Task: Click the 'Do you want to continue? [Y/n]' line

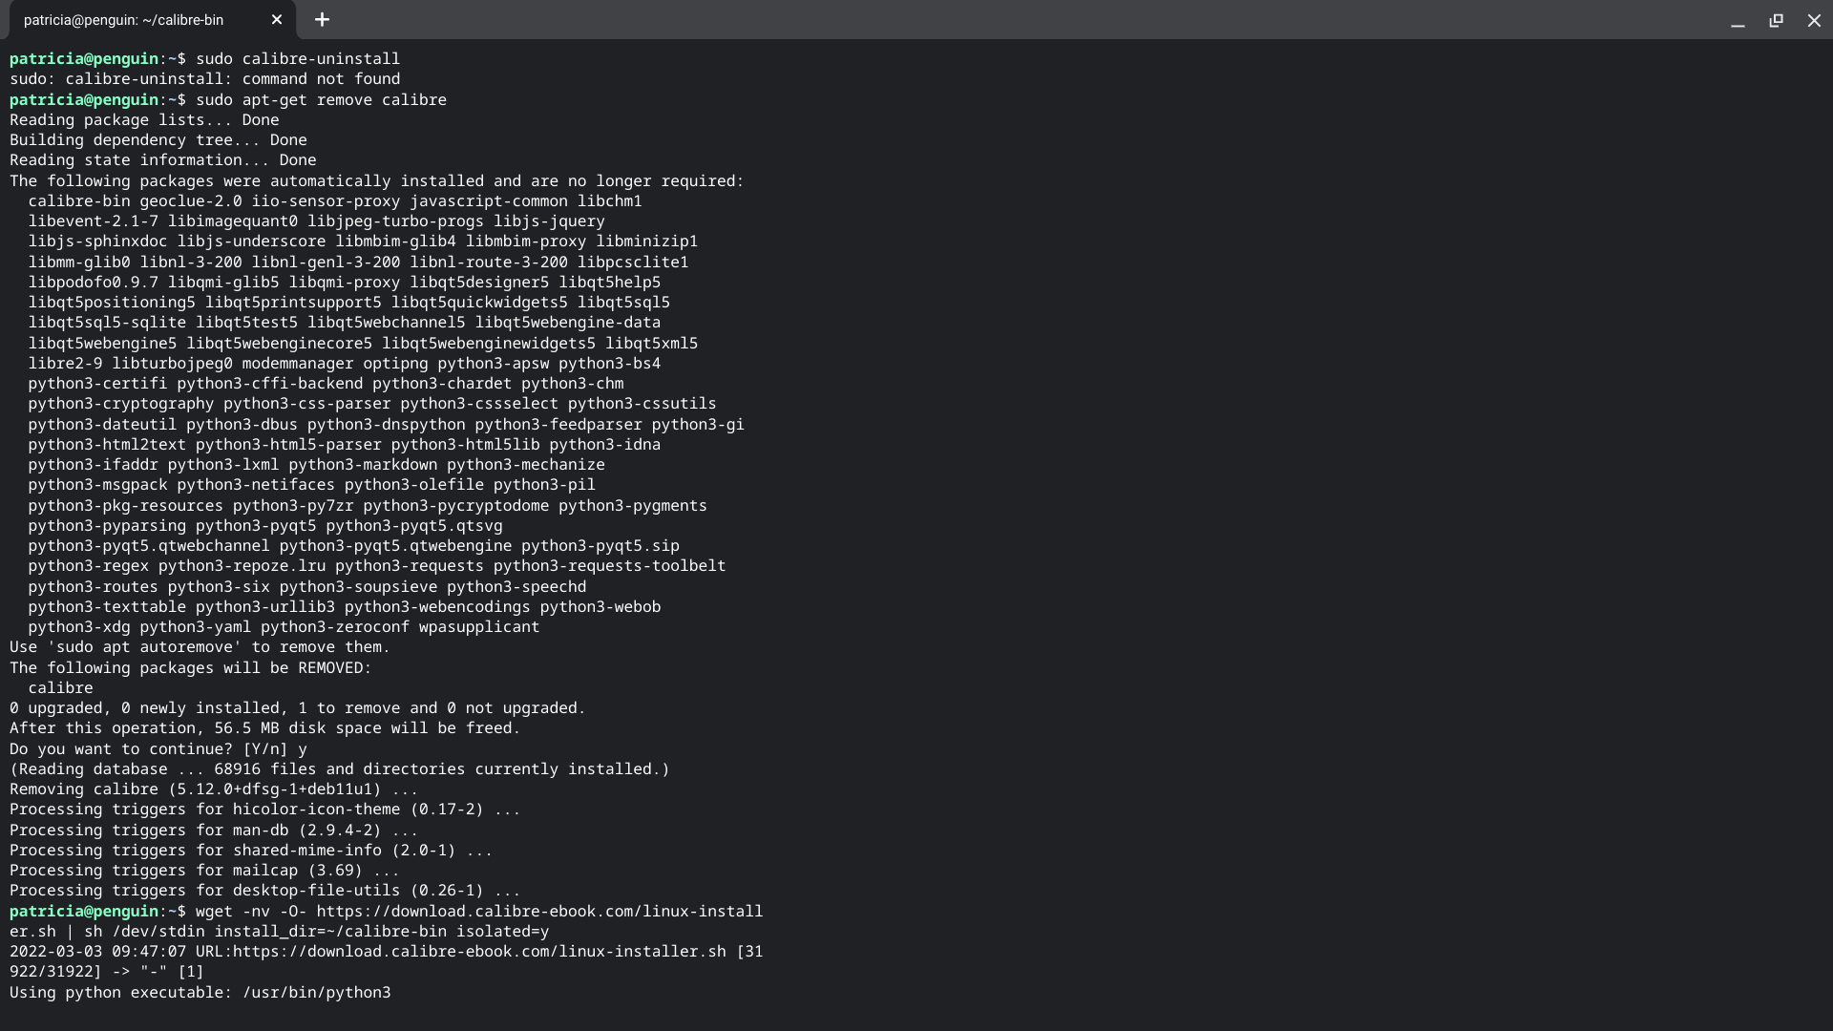Action: pos(158,749)
